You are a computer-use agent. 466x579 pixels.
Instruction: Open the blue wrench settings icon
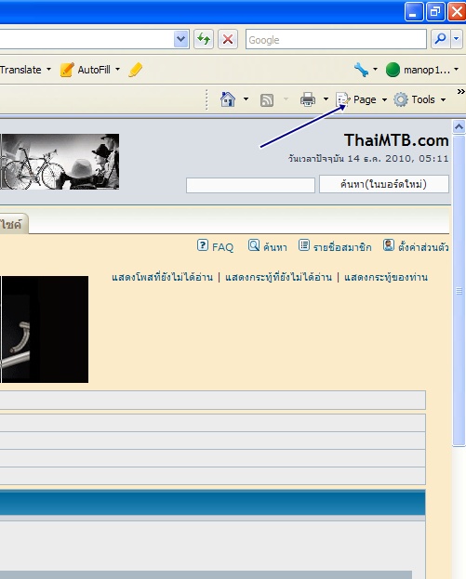[x=361, y=70]
